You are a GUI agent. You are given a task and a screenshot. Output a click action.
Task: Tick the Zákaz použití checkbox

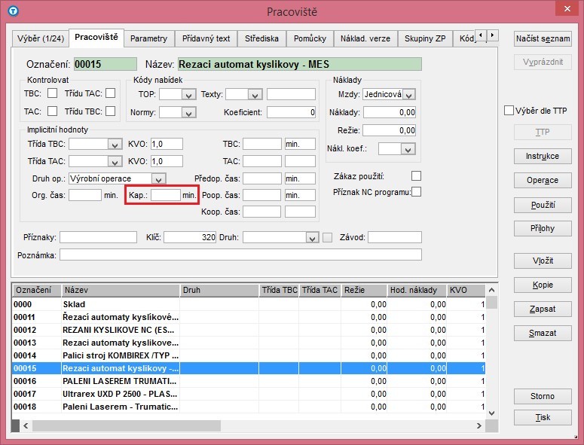[x=417, y=175]
